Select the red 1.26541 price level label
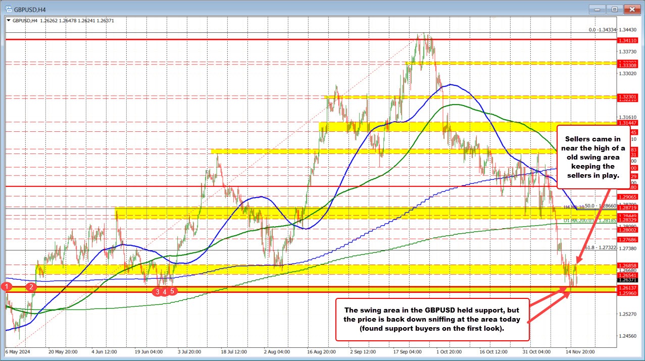 pyautogui.click(x=627, y=275)
